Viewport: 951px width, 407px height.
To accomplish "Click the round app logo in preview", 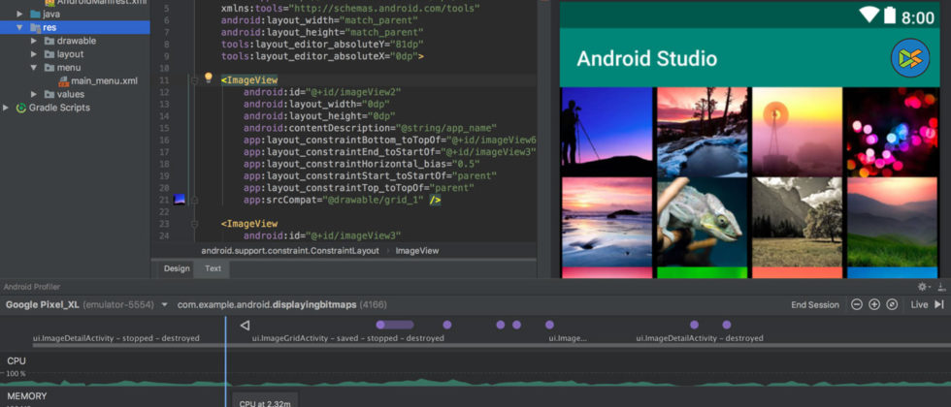I will (x=909, y=58).
